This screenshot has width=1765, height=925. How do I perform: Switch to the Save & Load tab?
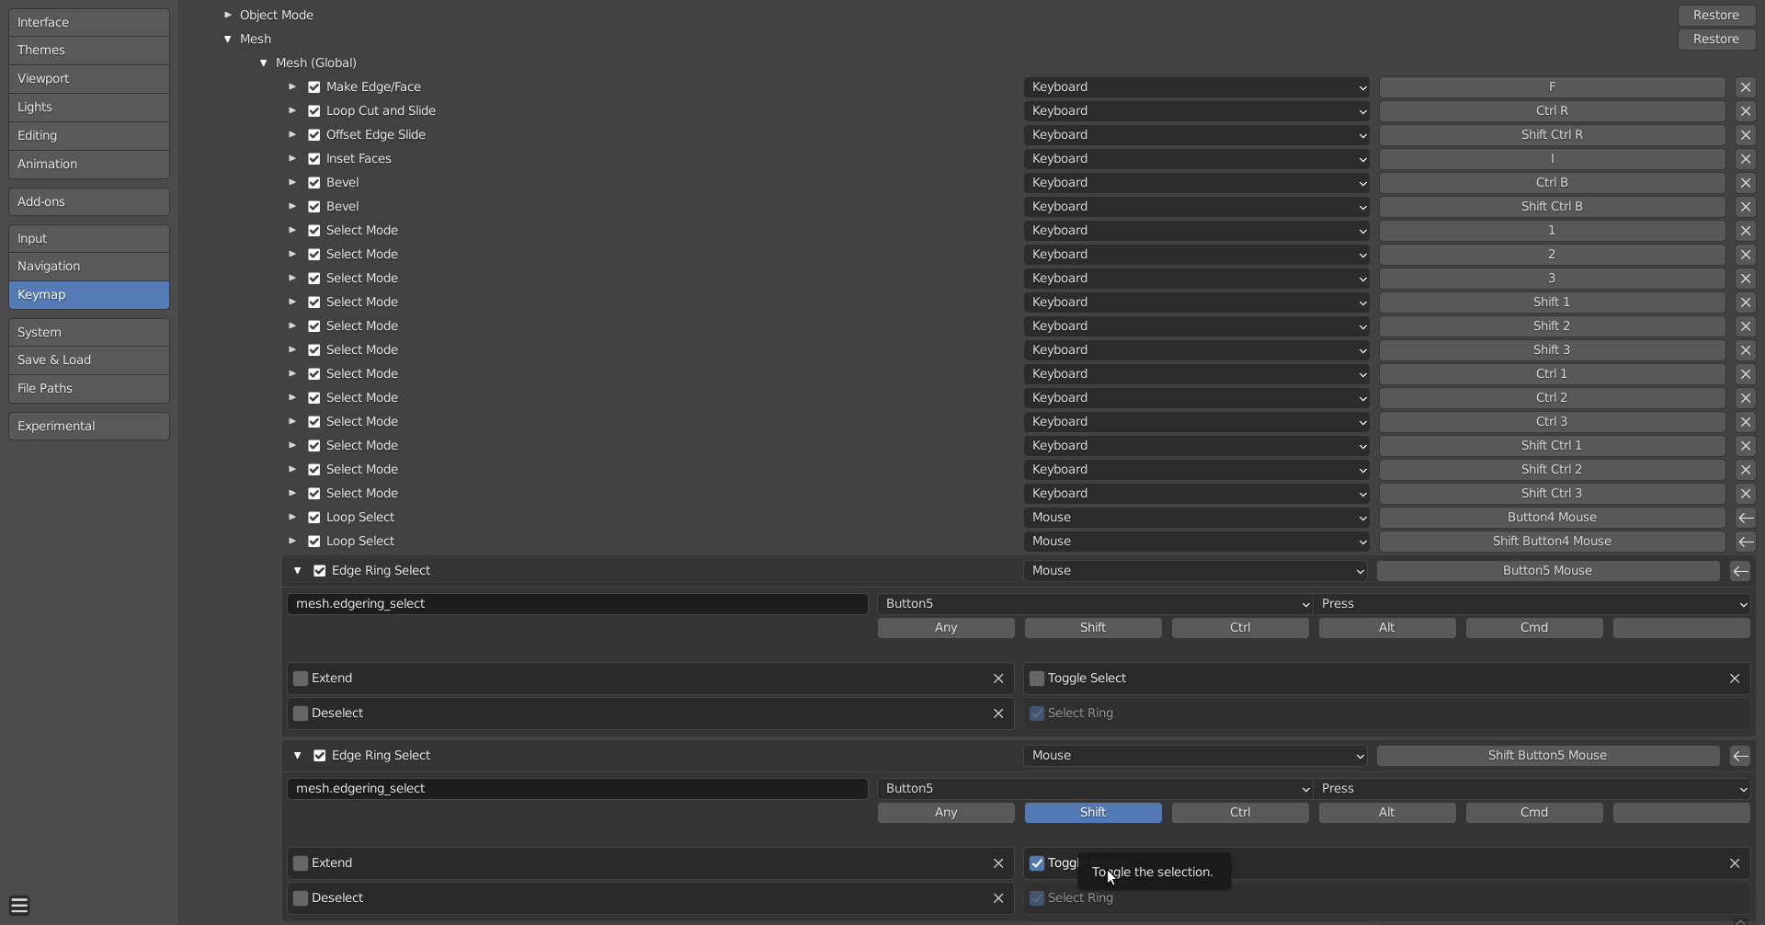click(89, 360)
